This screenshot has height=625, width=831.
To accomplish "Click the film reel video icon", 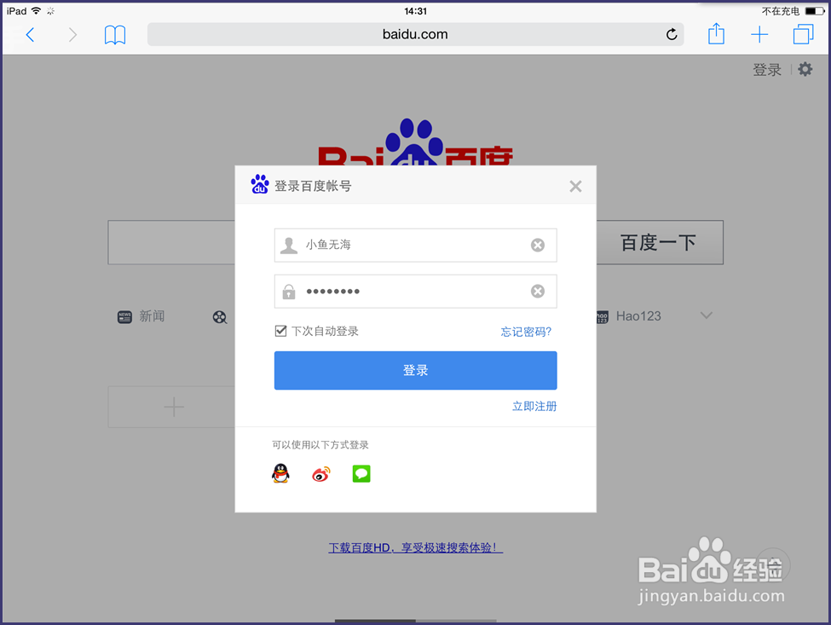I will [219, 317].
